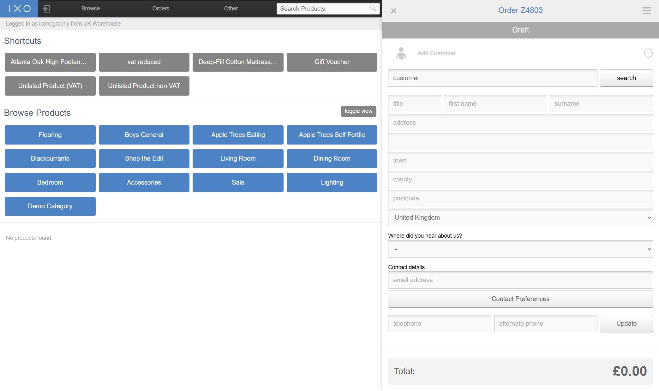Browse the Living Room category

pos(238,158)
